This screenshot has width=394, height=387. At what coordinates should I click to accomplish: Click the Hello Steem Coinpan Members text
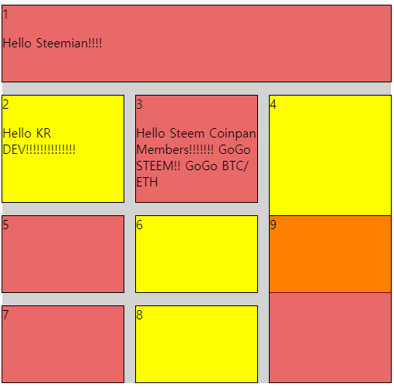pyautogui.click(x=196, y=141)
